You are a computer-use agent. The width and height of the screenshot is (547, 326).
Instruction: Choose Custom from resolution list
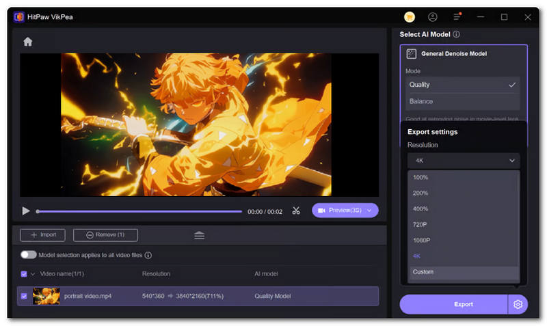pos(423,272)
